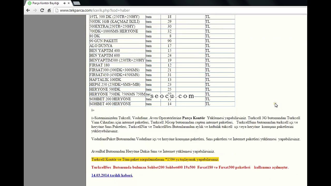331x186 pixels.
Task: Click TL in the SOHBET 400 HERYÖNE row
Action: 208,104
